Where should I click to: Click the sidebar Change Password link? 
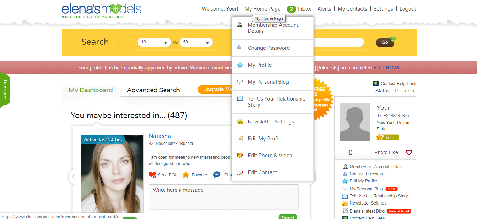click(367, 174)
